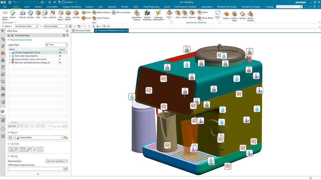The image size is (321, 180).
Task: Select the Extrude tool in the ribbon
Action: click(x=23, y=14)
